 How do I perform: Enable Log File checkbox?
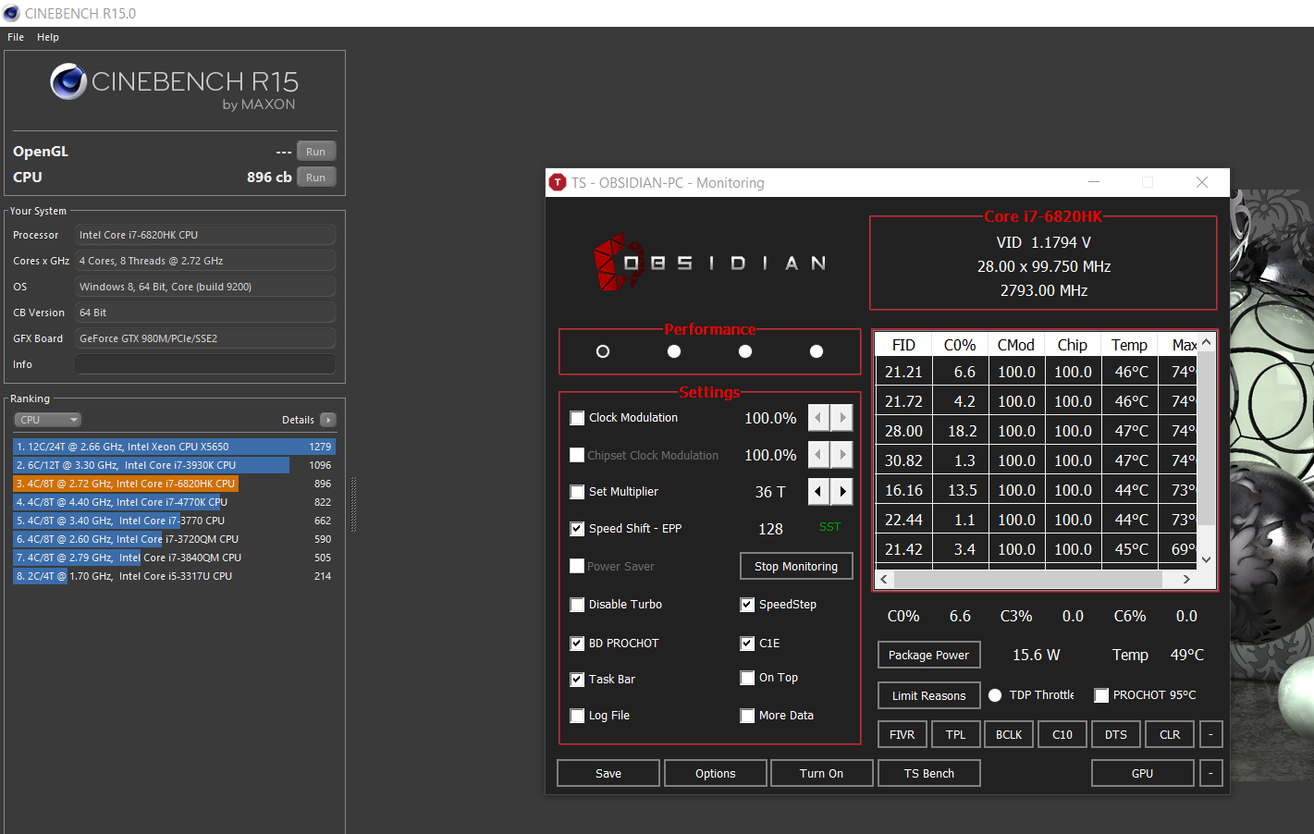(x=577, y=716)
